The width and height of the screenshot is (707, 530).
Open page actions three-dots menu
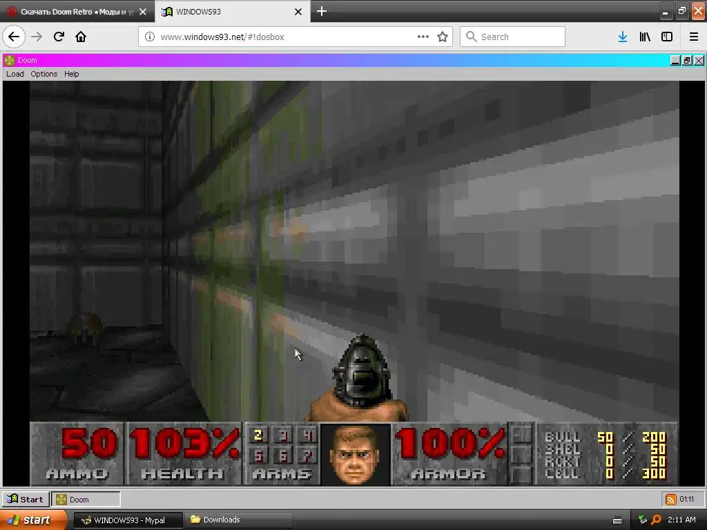(423, 37)
